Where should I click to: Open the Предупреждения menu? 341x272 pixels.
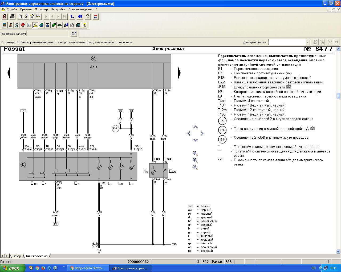click(x=80, y=9)
